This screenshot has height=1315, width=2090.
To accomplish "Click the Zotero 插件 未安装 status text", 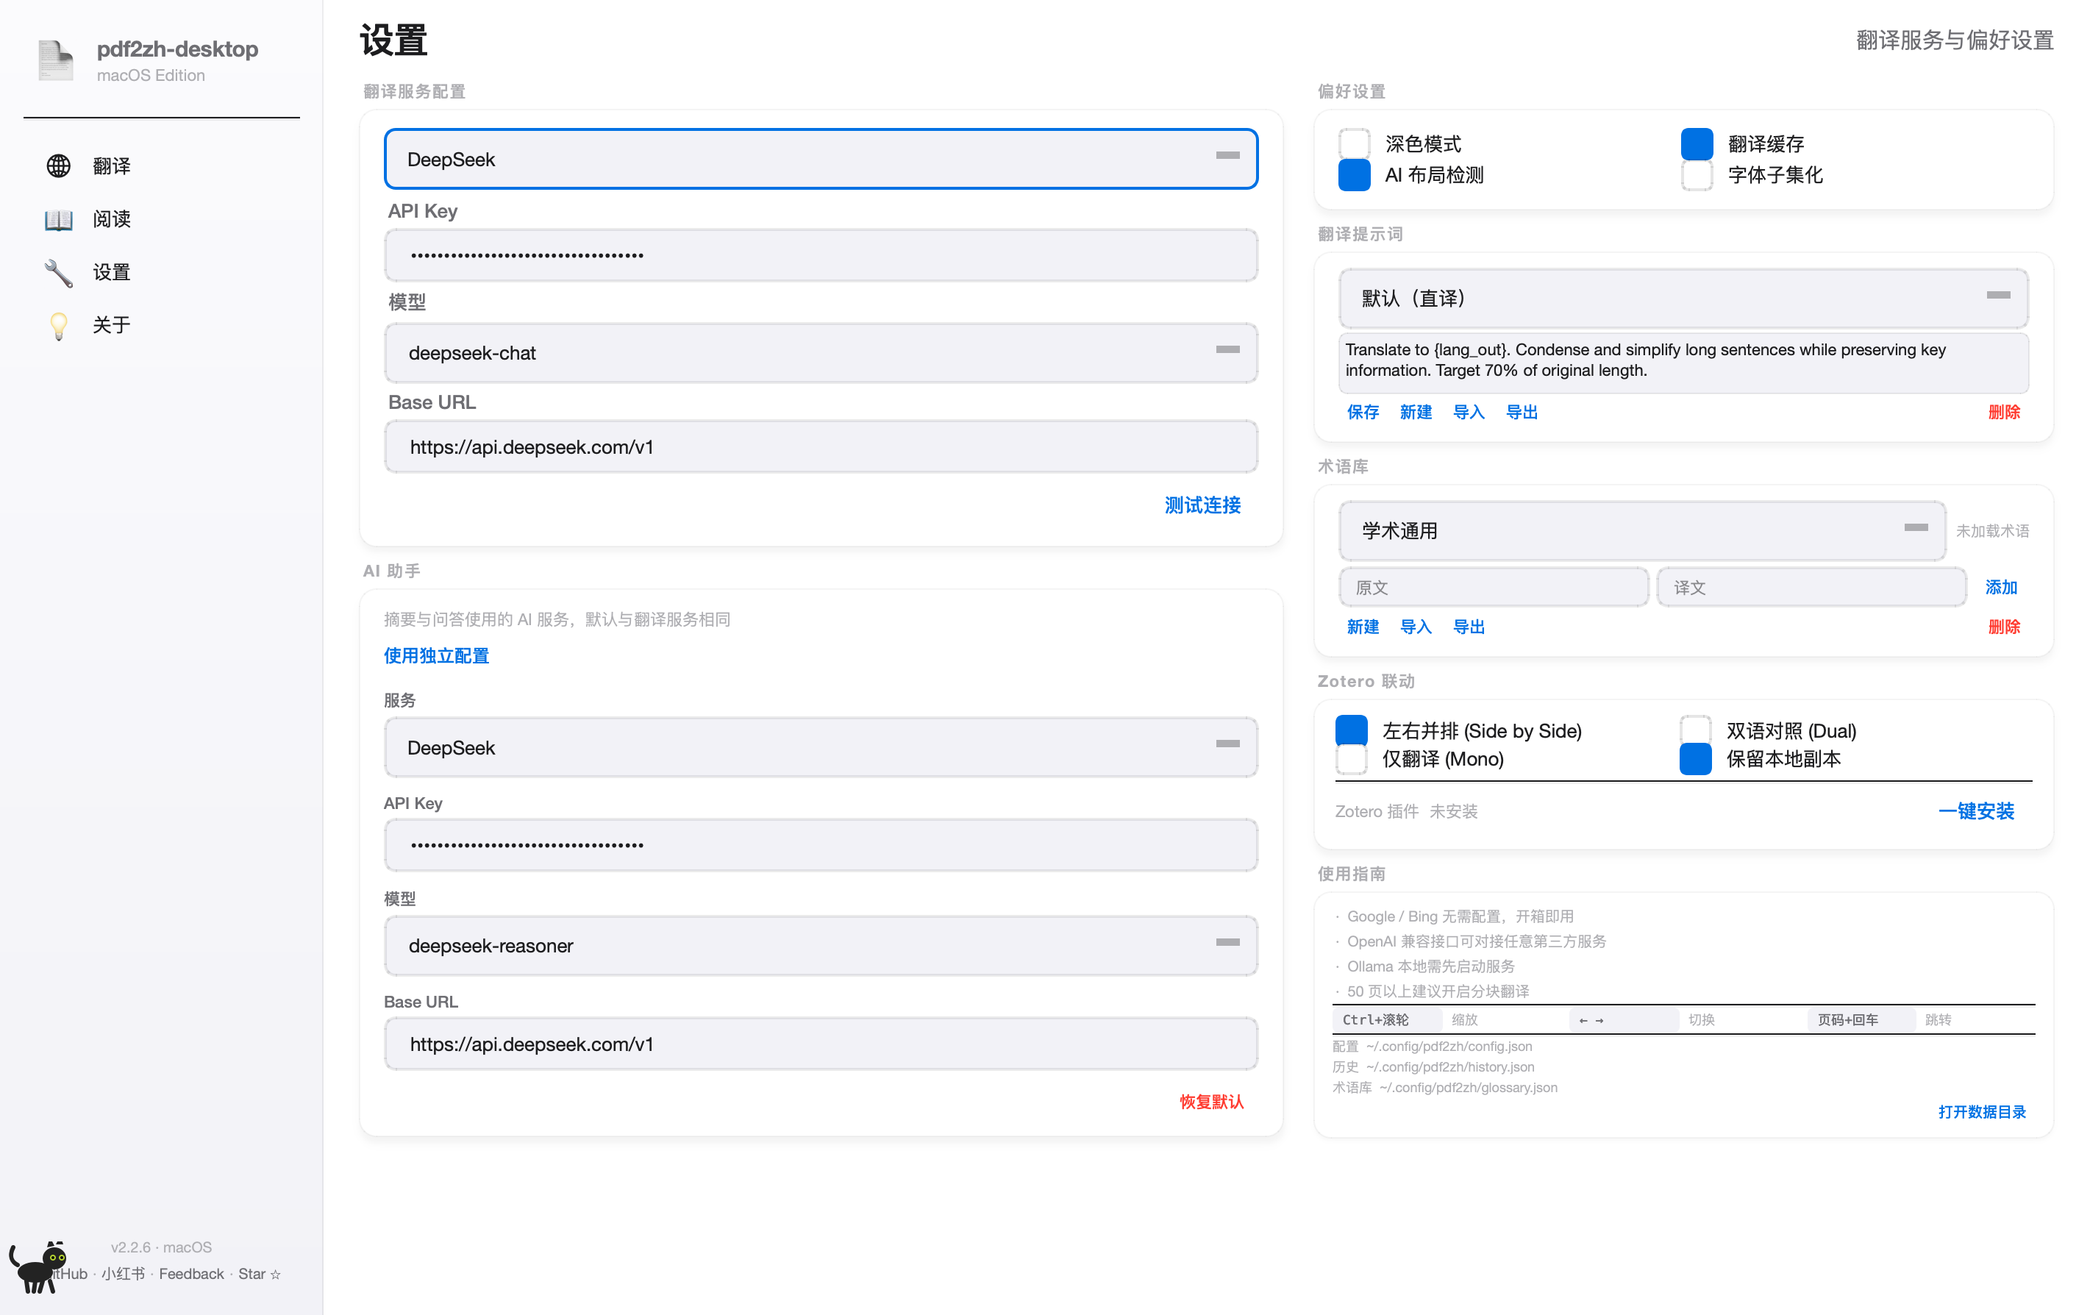I will [1405, 810].
